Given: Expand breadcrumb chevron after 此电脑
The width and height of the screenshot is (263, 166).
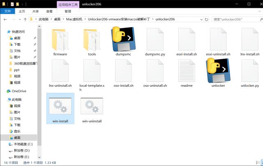Looking at the screenshot, I should click(51, 19).
